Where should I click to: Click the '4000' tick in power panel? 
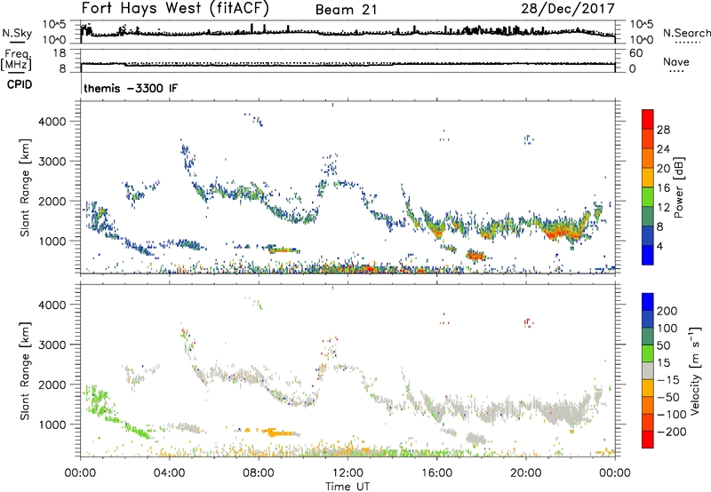click(52, 122)
